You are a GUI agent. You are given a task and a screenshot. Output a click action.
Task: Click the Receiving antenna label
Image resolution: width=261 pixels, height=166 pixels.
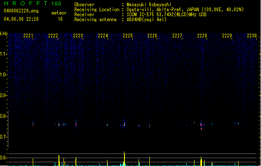coord(95,20)
